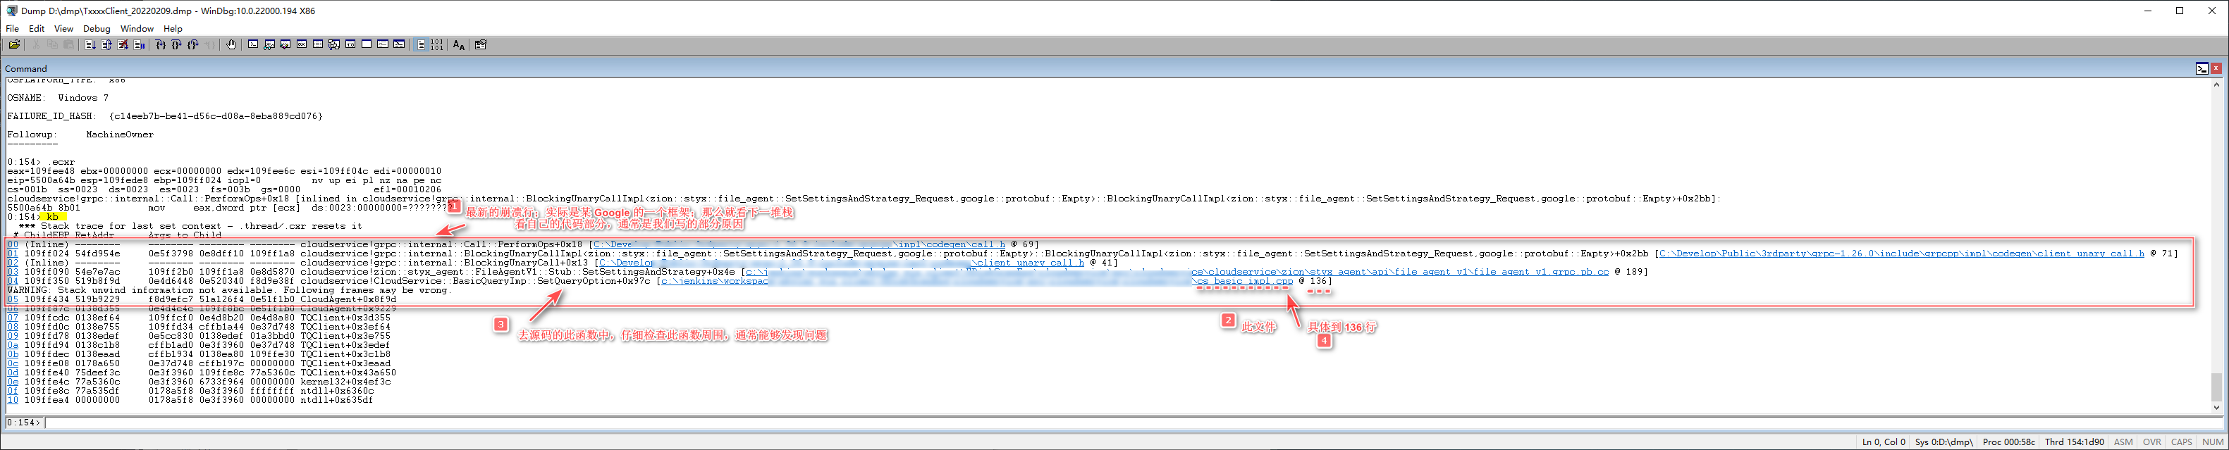Click the Step Out toolbar icon
The image size is (2229, 450).
[193, 44]
